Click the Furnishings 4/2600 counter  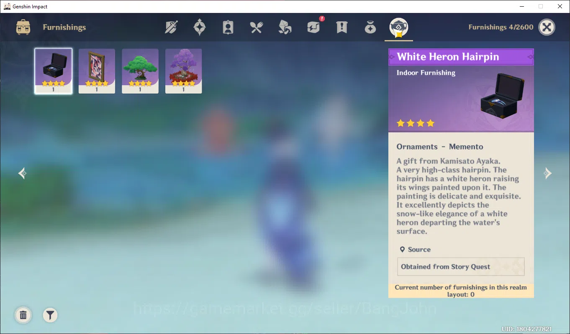coord(501,27)
